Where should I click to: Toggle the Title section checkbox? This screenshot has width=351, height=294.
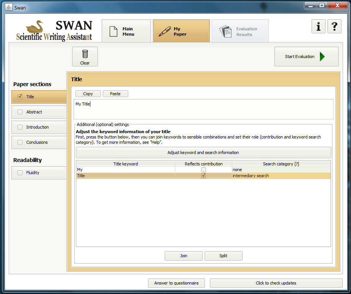[x=20, y=97]
